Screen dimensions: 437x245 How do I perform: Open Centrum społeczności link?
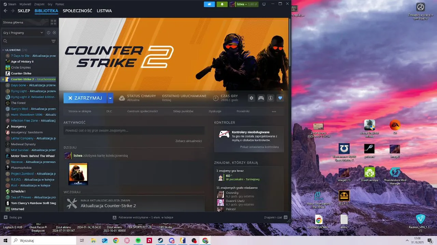142,111
